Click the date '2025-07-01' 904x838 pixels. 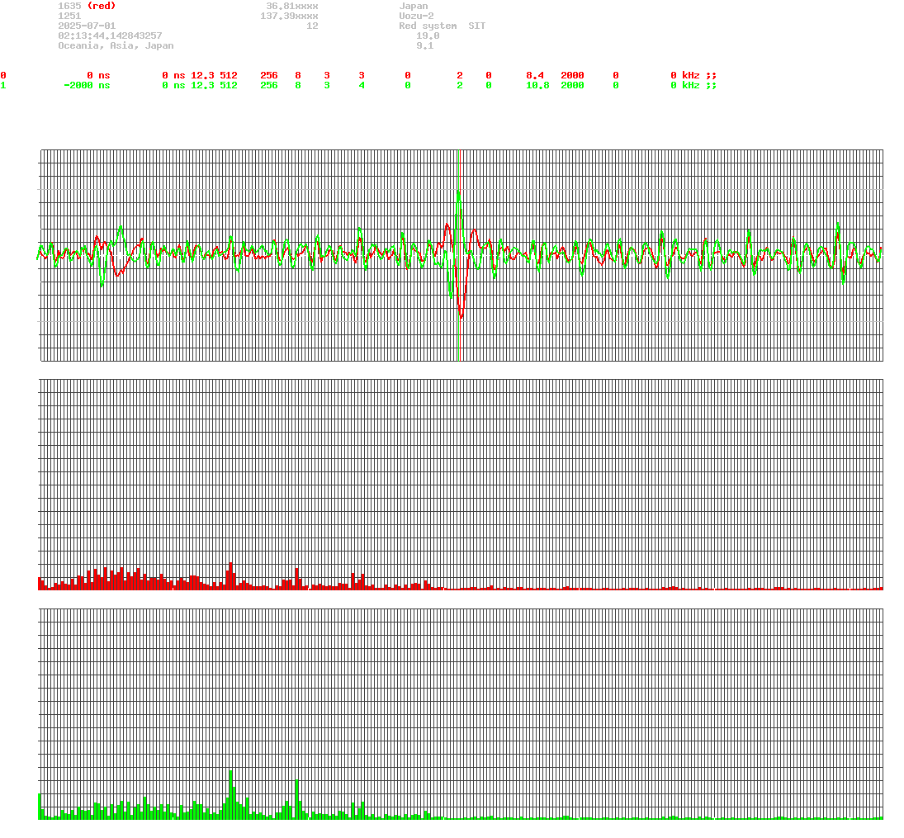tap(87, 26)
